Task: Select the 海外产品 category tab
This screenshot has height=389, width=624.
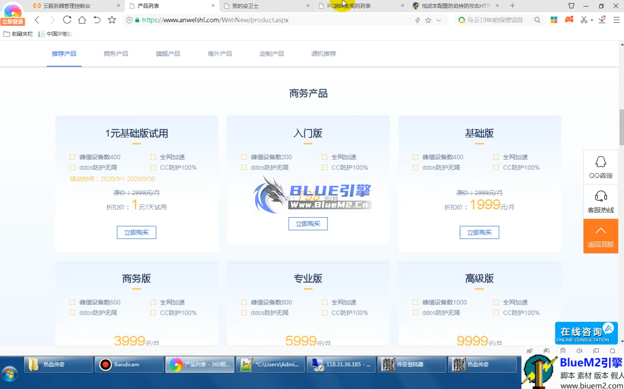Action: (219, 54)
